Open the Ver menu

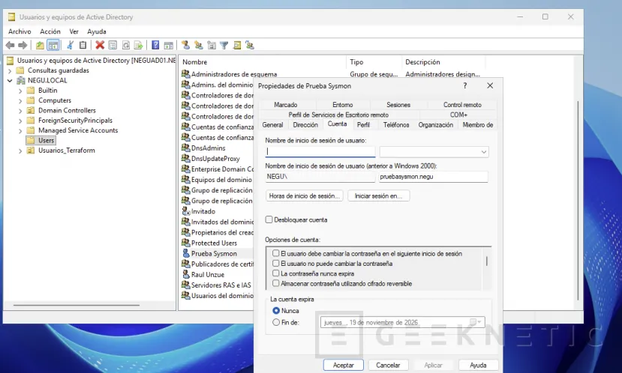[74, 31]
